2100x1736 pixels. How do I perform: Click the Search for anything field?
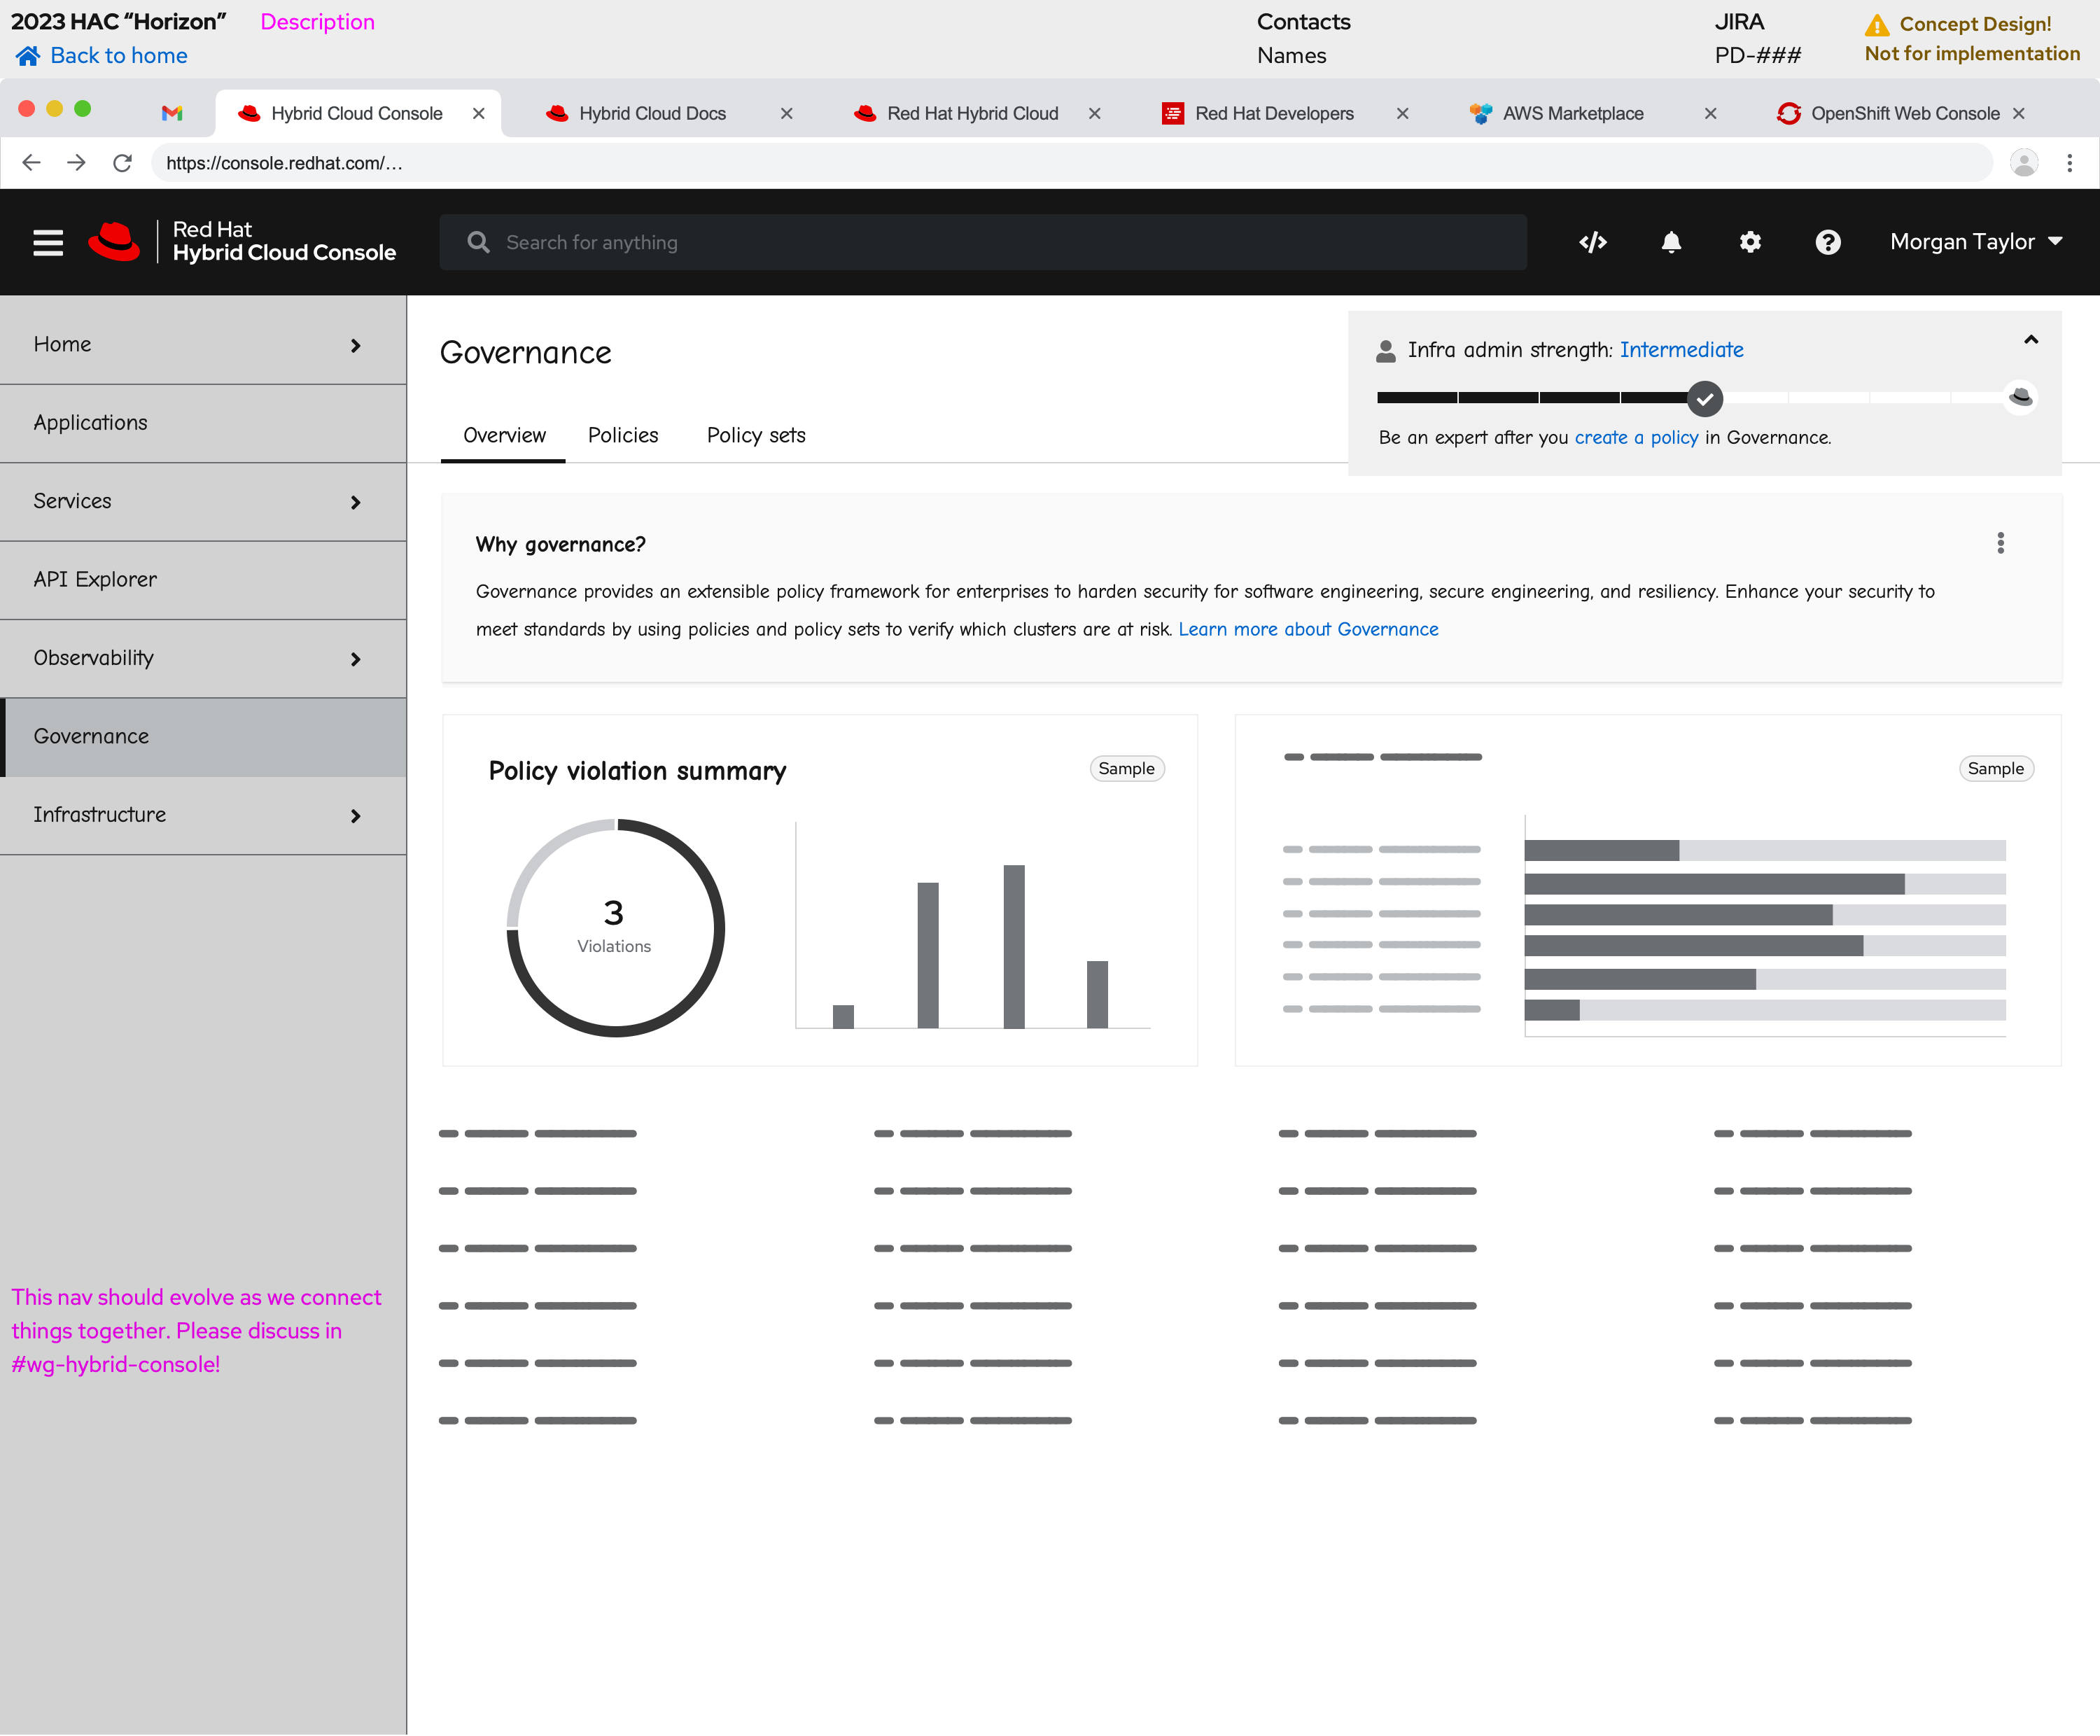coord(983,242)
